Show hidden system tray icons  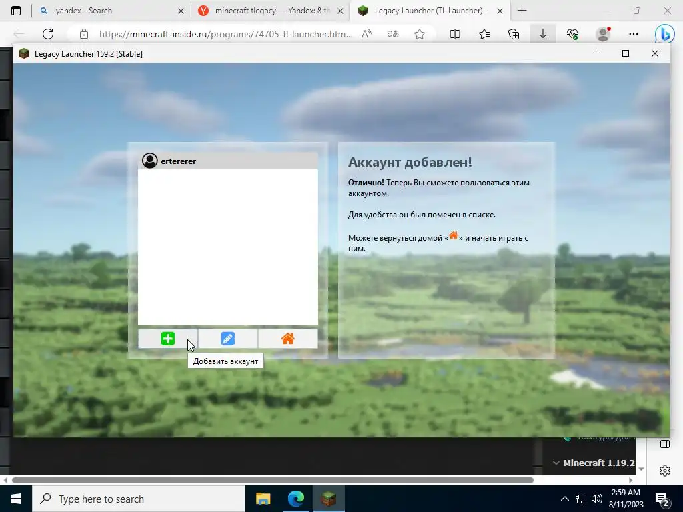(x=564, y=499)
